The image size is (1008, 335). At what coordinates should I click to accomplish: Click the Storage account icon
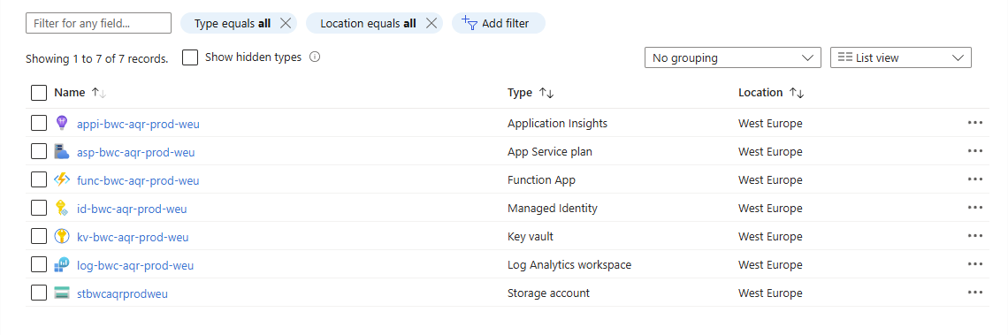(x=62, y=293)
